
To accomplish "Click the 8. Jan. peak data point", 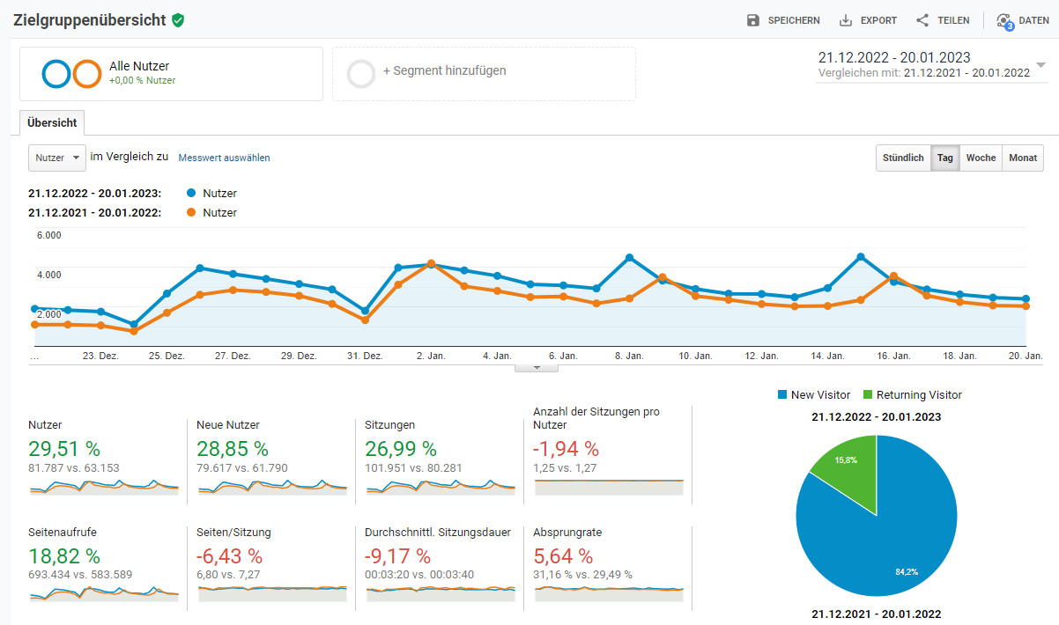I will click(630, 258).
